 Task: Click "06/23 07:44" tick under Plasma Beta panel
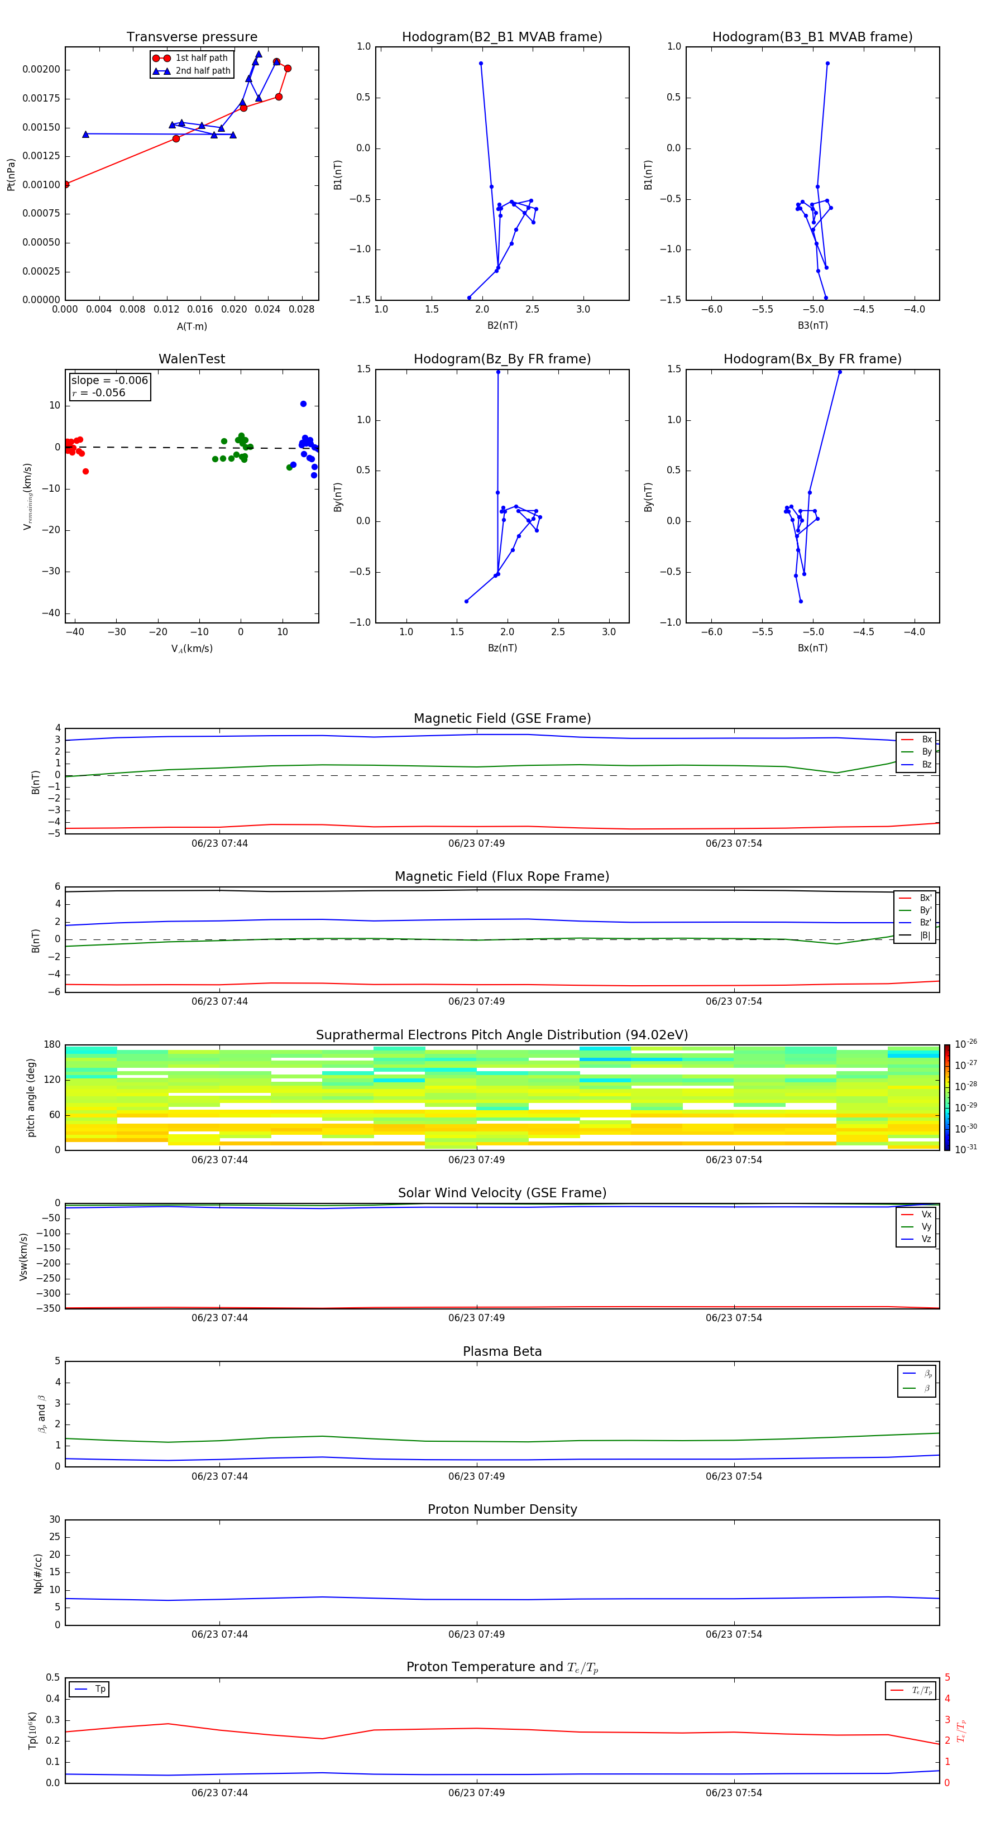[219, 1476]
